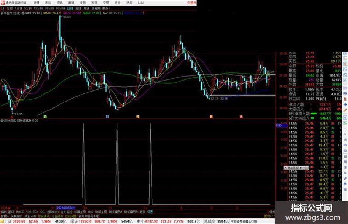Click 设置 in the indicator tab row

150,212
